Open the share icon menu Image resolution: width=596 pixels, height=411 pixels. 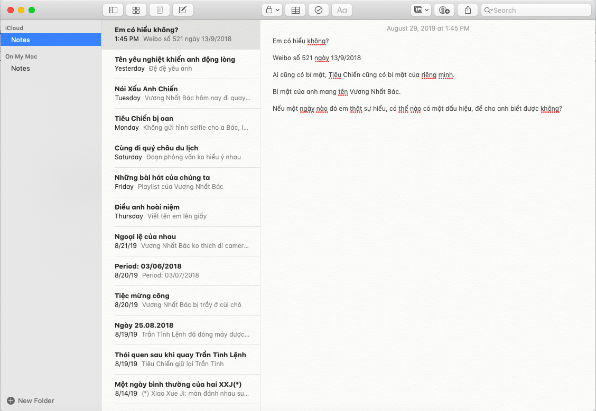[x=468, y=10]
